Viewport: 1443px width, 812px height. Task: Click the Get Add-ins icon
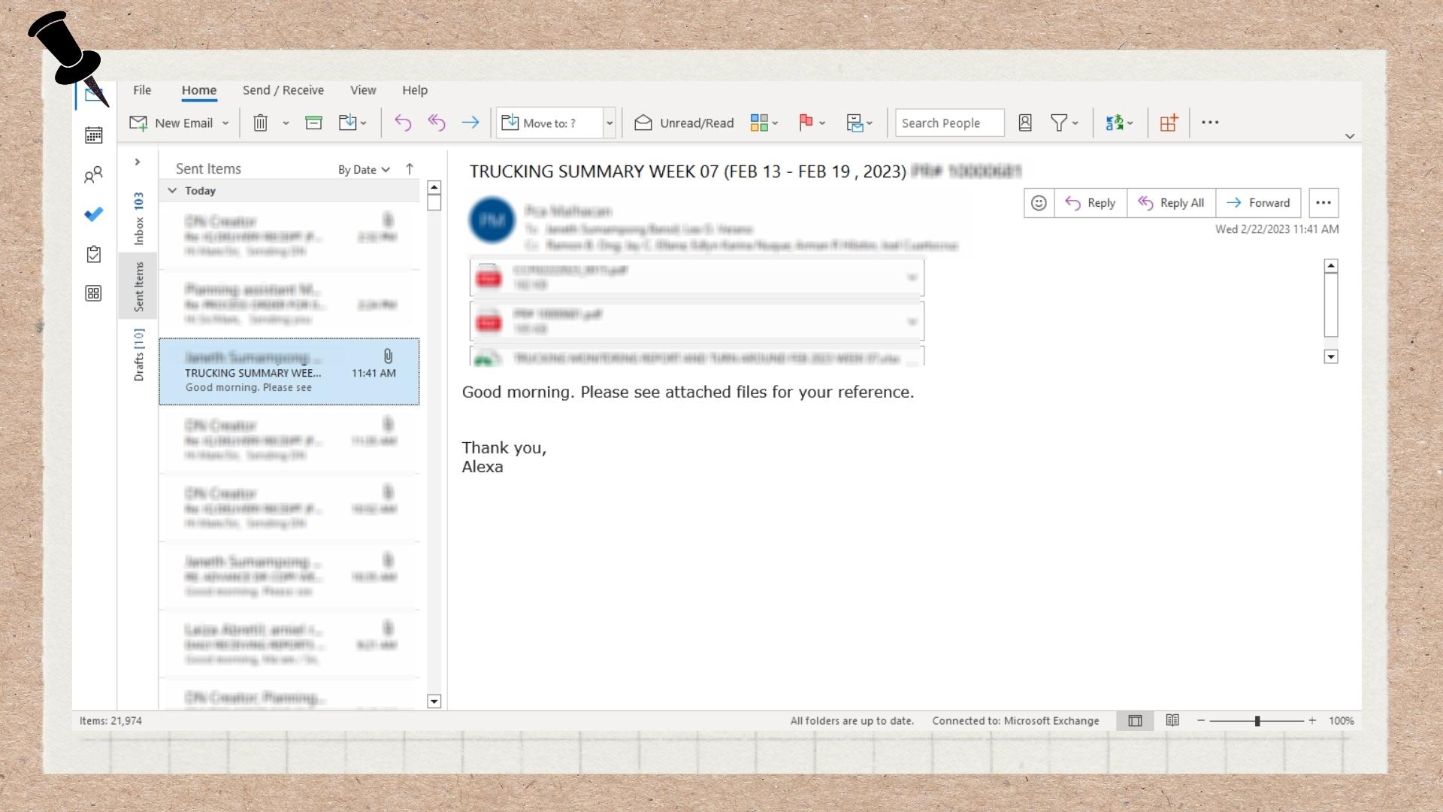pos(1168,123)
